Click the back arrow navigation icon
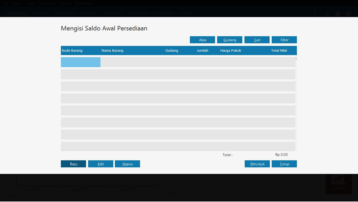The width and height of the screenshot is (358, 202). (315, 13)
